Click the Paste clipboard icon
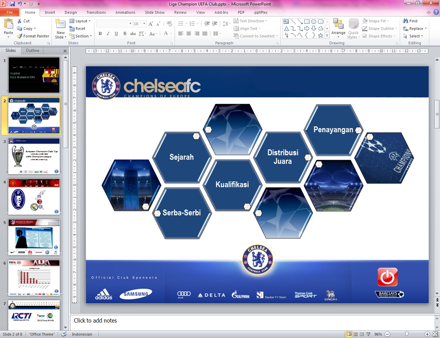Image resolution: width=440 pixels, height=338 pixels. pos(8,24)
